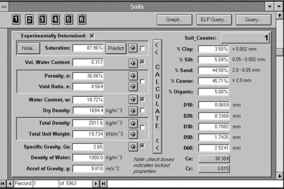This screenshot has width=284, height=189.
Task: Click the Vol. Water Content calculate icon
Action: point(133,63)
